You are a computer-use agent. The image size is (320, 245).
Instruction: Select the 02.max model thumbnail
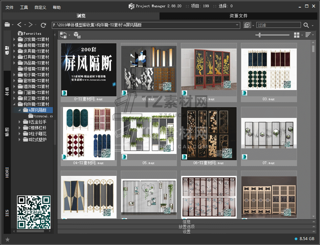208,69
